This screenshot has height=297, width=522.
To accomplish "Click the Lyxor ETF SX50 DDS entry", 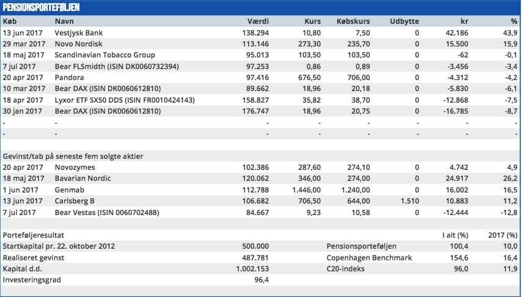I will [x=125, y=100].
